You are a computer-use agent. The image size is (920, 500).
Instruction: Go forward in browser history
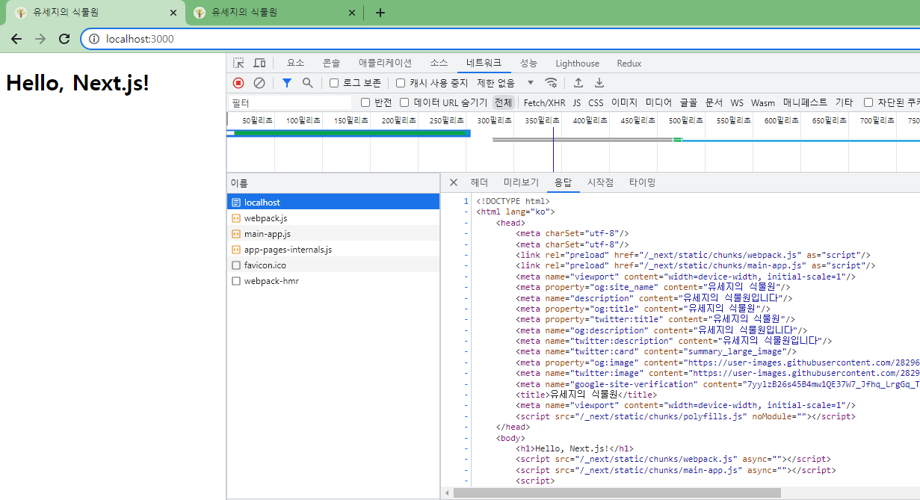[x=40, y=39]
